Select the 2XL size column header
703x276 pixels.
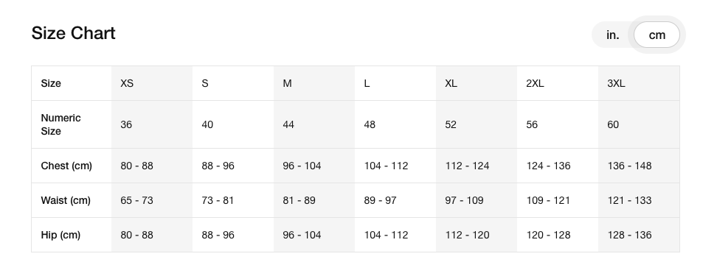(x=558, y=83)
